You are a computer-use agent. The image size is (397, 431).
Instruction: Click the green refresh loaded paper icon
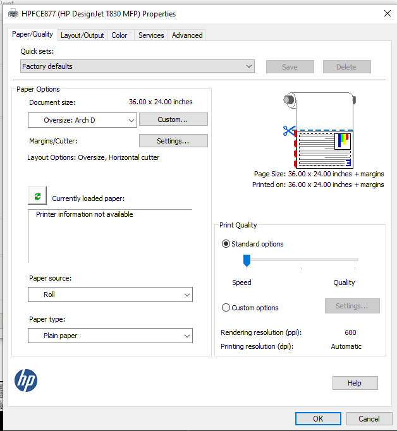37,197
